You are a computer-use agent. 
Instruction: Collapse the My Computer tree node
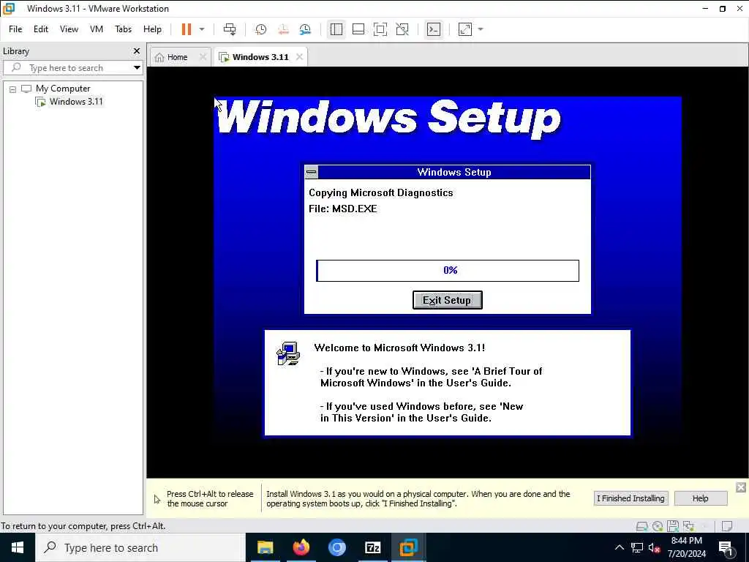click(x=13, y=89)
